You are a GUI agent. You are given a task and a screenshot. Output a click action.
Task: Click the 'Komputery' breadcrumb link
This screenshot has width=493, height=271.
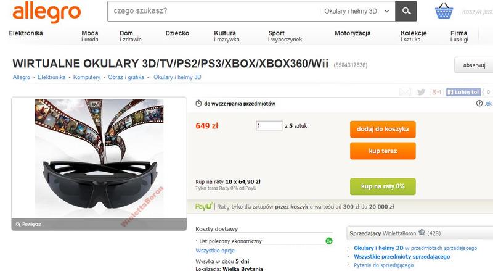[x=86, y=77]
